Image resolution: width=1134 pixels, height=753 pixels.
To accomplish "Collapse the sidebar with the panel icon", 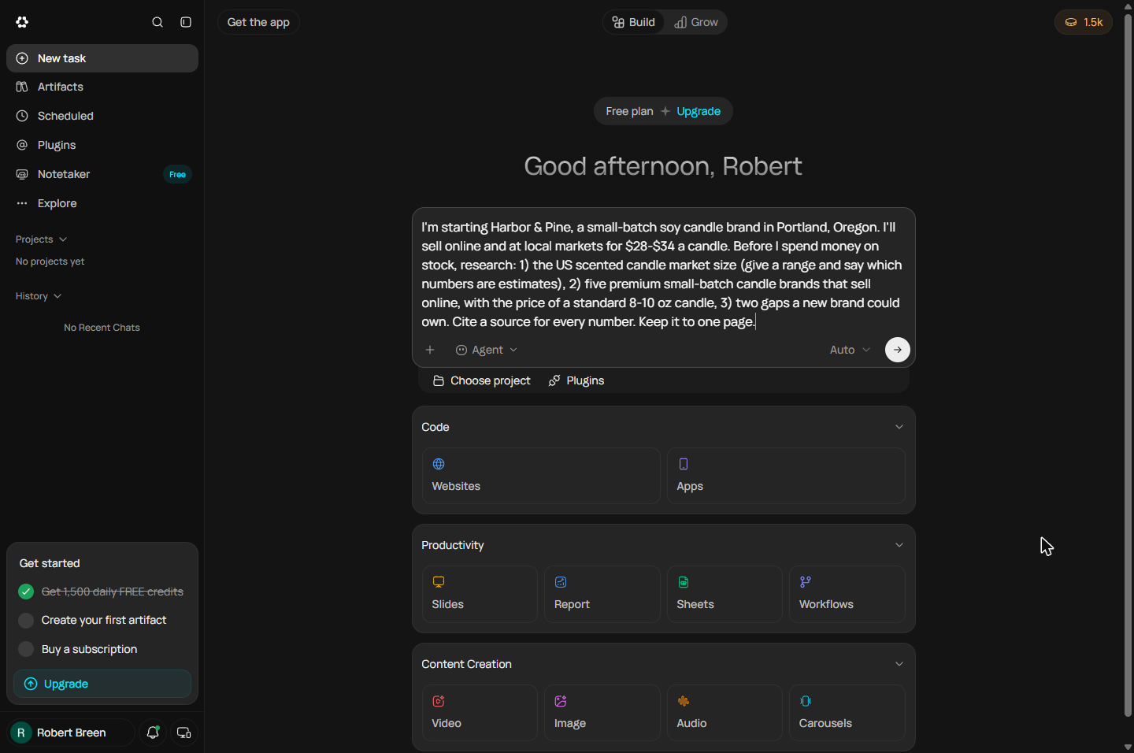I will point(186,22).
